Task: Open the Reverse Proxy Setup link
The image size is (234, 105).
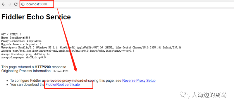Action: coord(139,80)
